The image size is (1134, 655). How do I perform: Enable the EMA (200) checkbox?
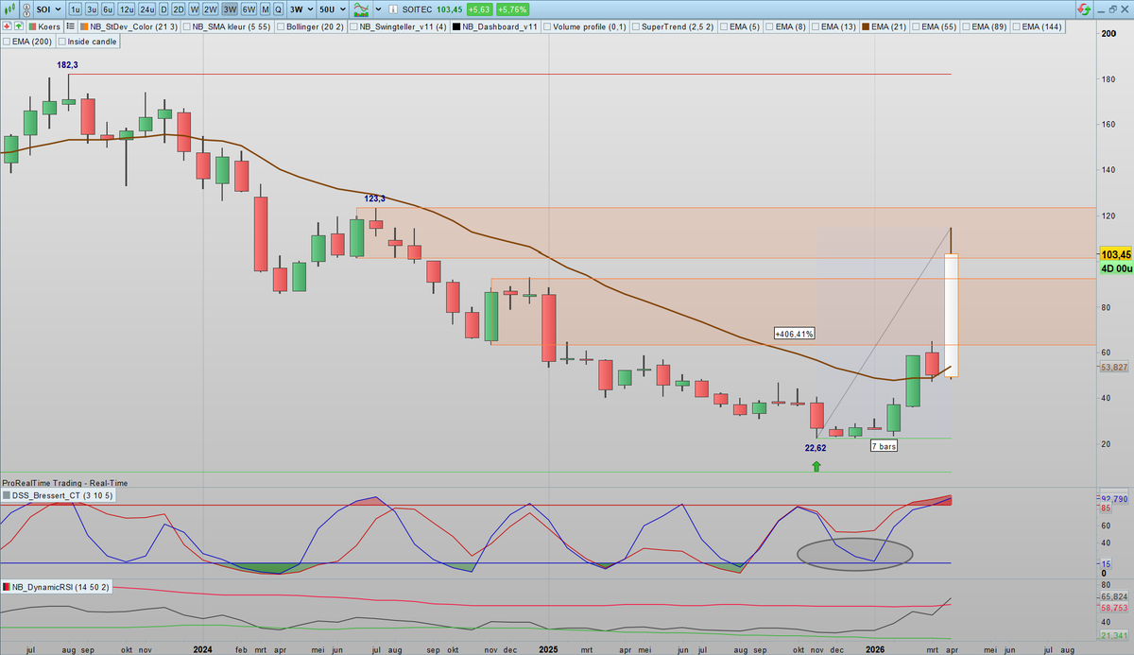(9, 41)
